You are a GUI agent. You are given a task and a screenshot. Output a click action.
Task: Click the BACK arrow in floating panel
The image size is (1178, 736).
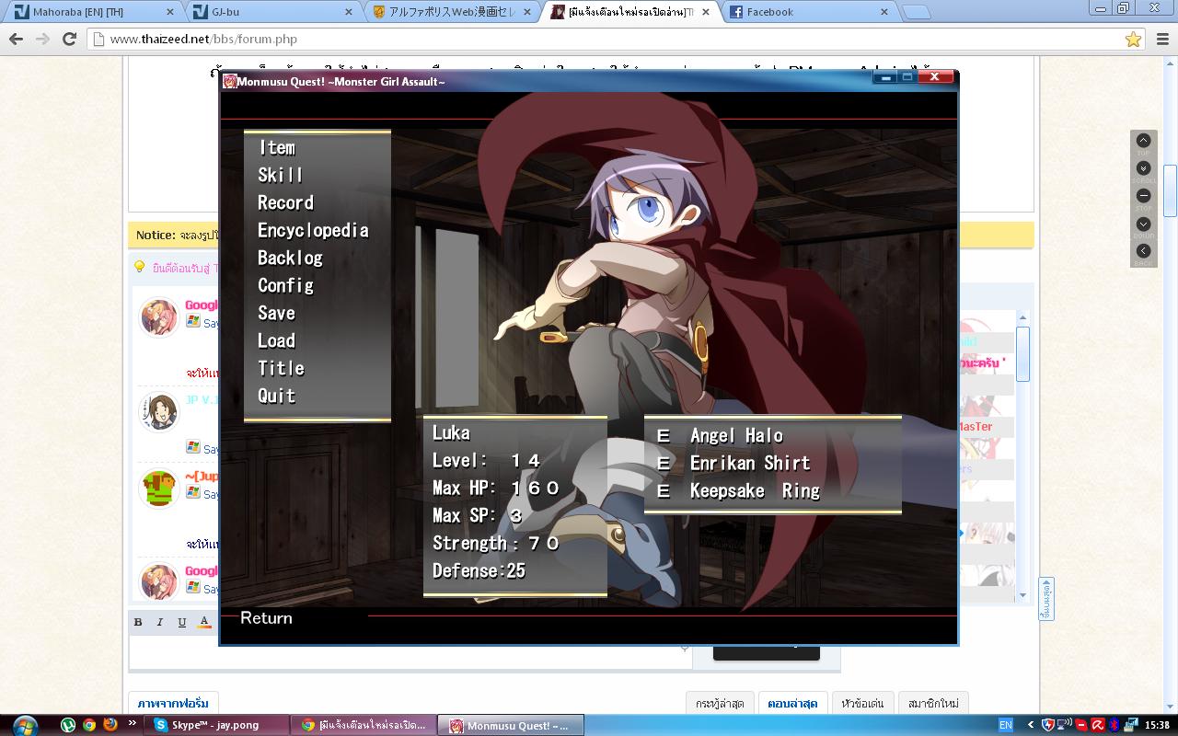point(1143,251)
